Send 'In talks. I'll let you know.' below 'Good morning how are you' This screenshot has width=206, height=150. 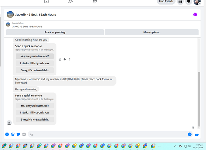[35, 63]
